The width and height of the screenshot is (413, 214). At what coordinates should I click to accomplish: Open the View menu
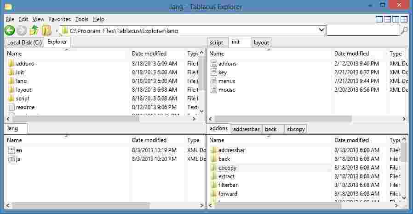click(38, 19)
